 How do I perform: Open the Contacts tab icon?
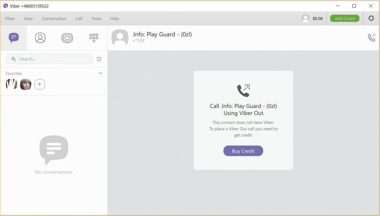[40, 38]
